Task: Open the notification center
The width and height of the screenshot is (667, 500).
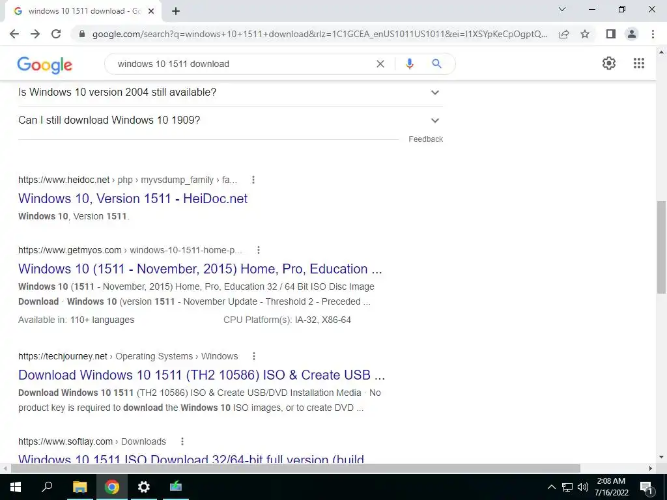Action: tap(646, 487)
